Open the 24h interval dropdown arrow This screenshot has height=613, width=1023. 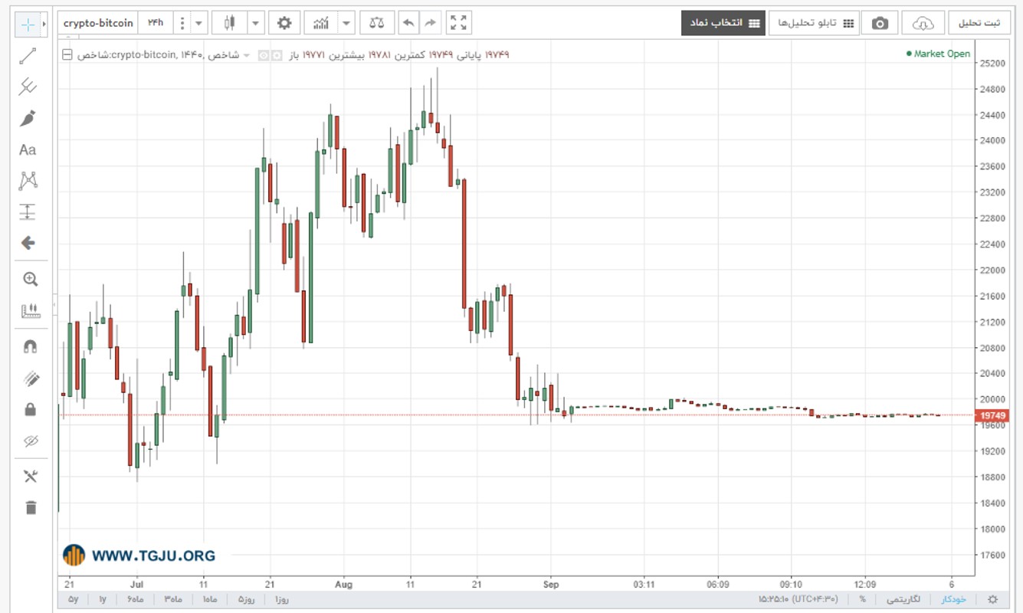click(x=199, y=23)
